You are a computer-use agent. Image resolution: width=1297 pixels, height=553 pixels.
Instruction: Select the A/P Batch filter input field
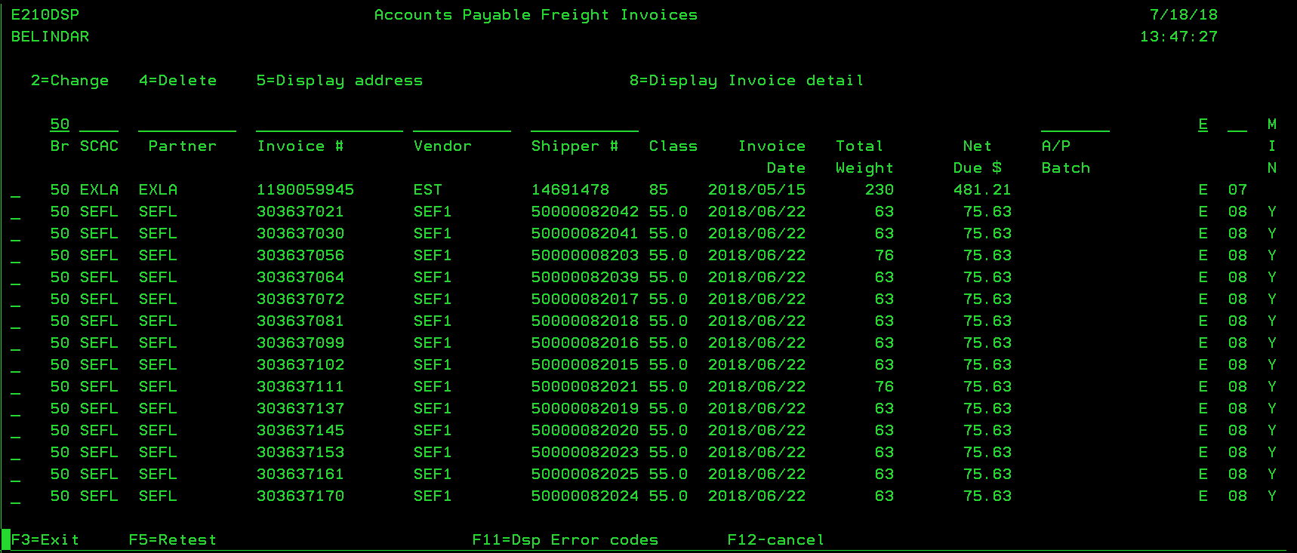[1075, 124]
